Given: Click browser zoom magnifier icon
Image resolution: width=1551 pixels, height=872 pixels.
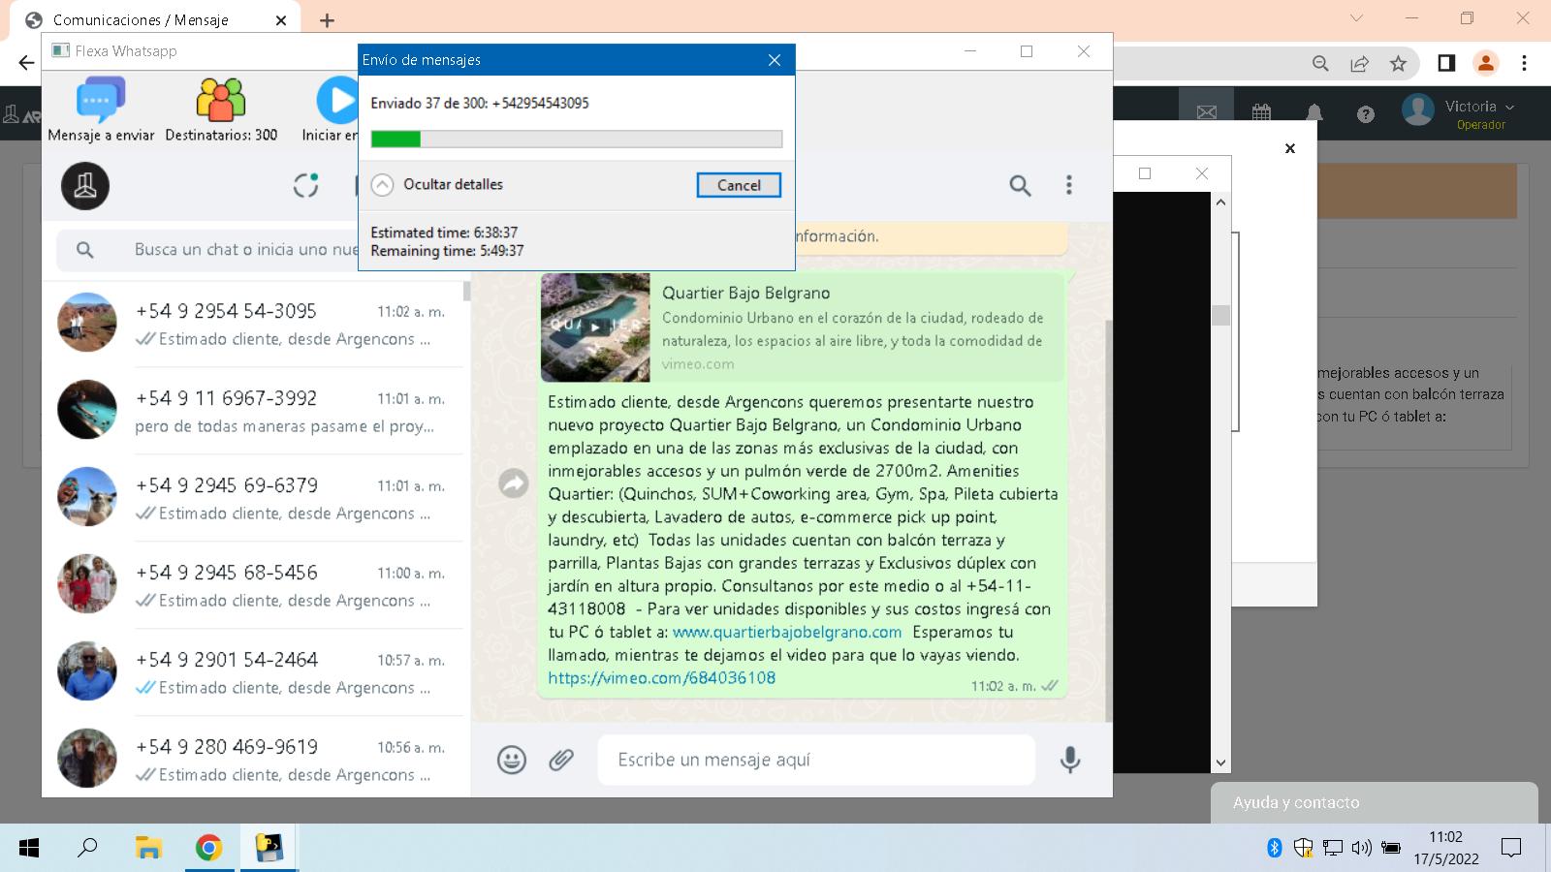Looking at the screenshot, I should 1320,63.
